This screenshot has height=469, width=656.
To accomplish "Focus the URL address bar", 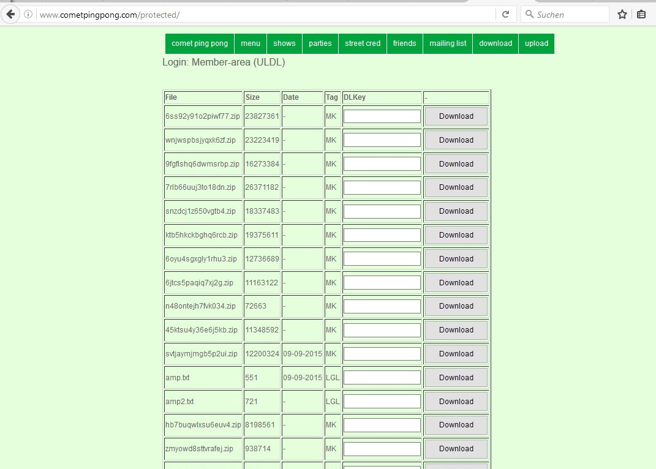I will coord(266,15).
